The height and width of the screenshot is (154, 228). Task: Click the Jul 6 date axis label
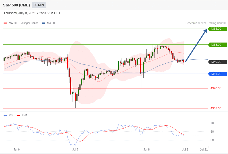pyautogui.click(x=17, y=149)
